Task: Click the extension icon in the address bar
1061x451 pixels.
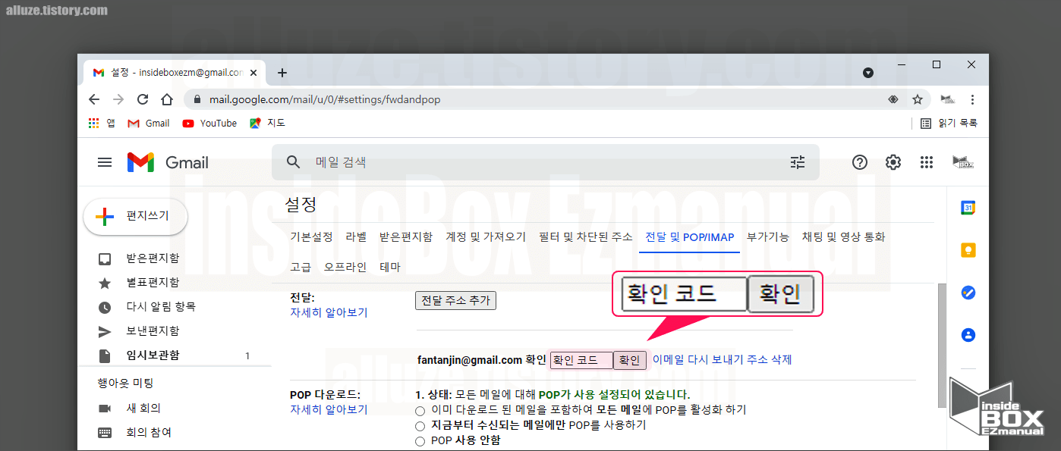Action: [893, 99]
